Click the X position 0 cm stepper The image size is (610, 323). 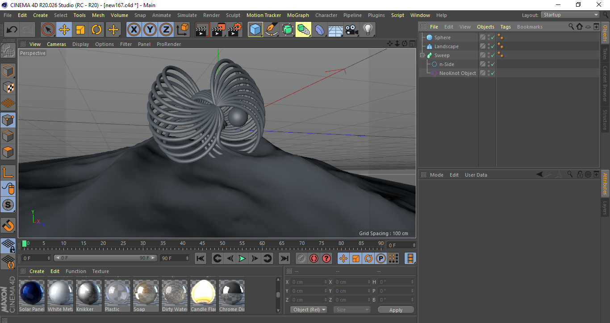click(x=326, y=282)
